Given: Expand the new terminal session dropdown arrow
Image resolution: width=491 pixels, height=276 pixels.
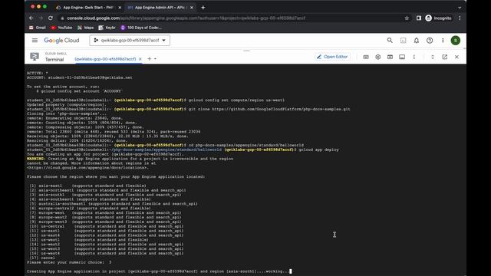Looking at the screenshot, I should (155, 59).
